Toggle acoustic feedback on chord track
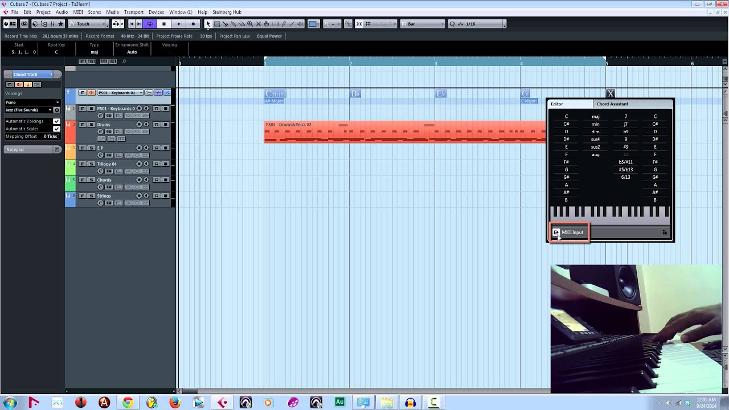Screen dimensions: 729x410 (91, 93)
